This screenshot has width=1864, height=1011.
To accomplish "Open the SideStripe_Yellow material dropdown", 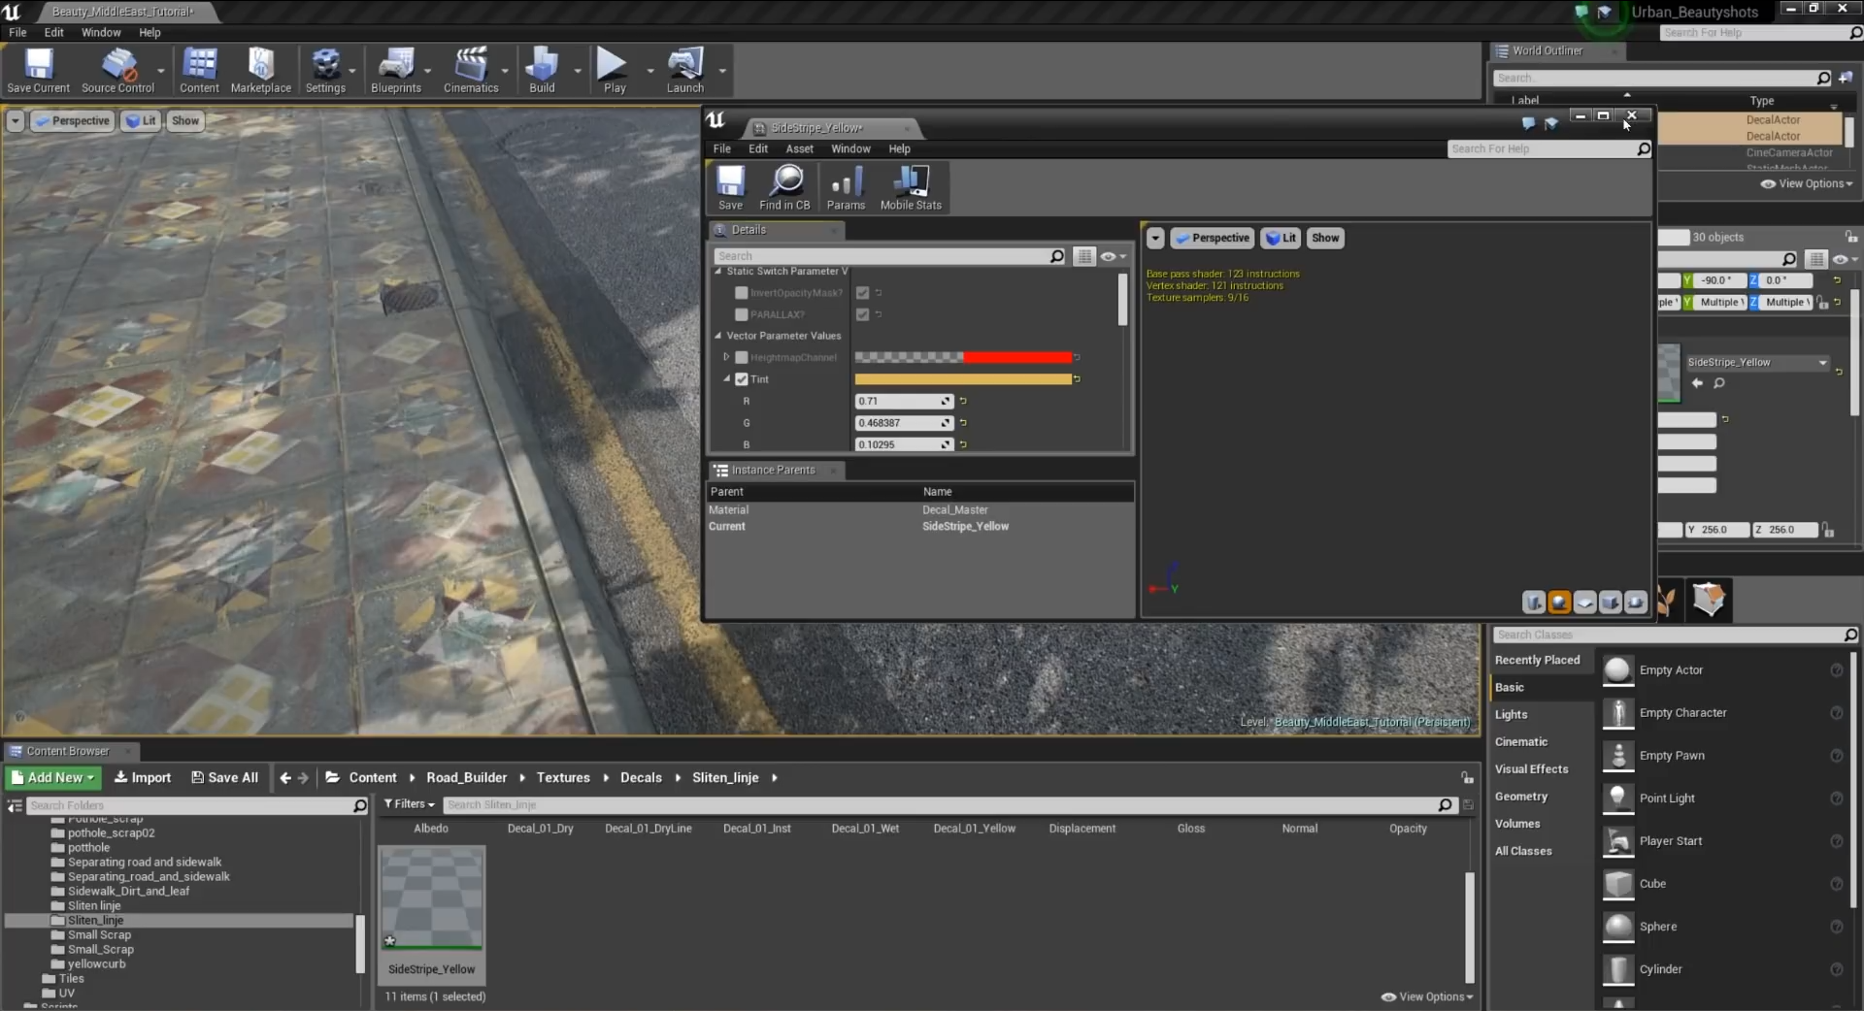I will (x=1756, y=363).
